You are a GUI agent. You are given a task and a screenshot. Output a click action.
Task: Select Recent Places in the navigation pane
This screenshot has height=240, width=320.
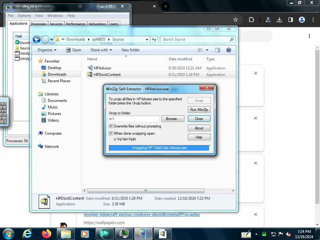pos(59,81)
